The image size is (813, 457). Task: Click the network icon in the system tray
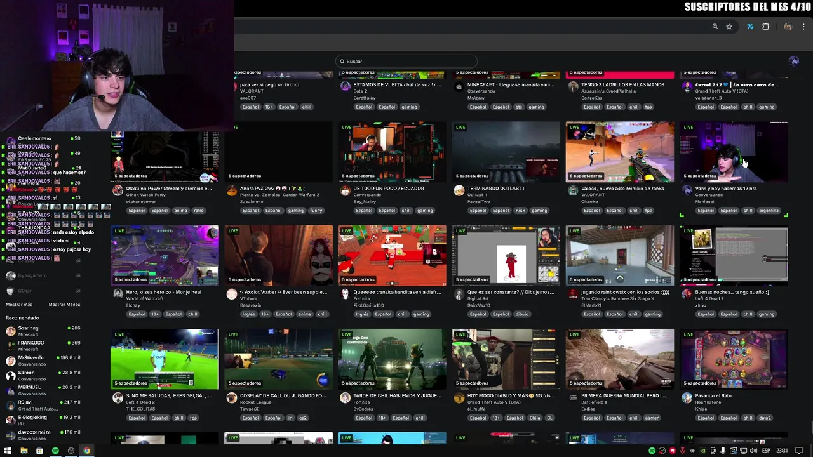(743, 451)
